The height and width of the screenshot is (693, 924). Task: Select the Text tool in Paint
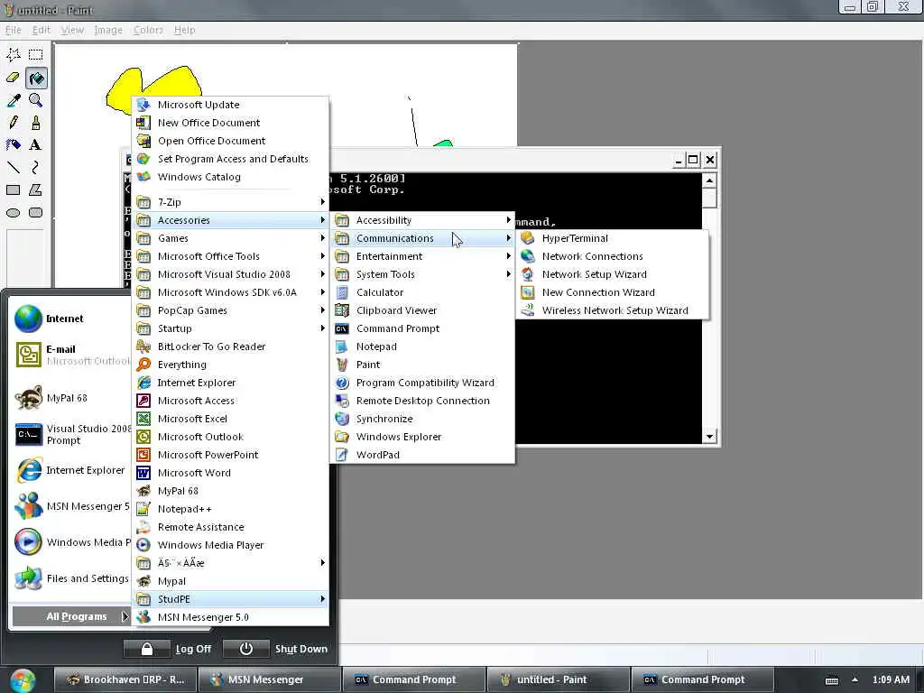36,145
